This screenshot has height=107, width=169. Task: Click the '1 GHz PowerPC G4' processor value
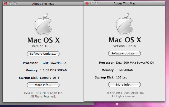tap(53, 63)
